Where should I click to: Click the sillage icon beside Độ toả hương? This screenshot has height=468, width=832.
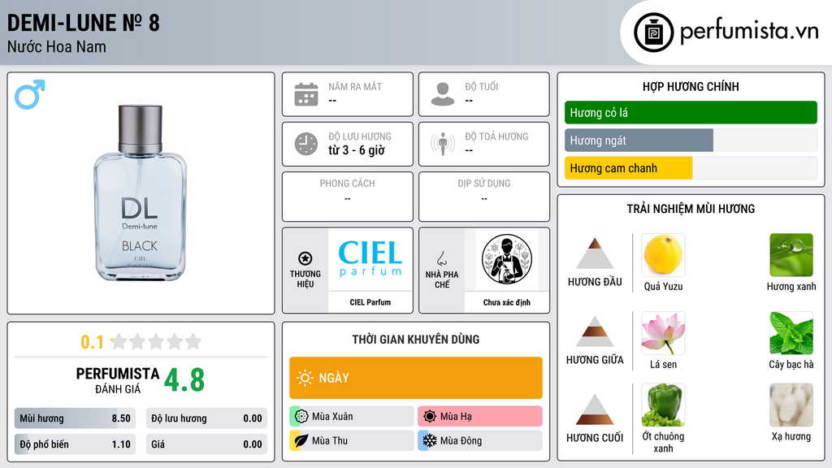click(x=443, y=144)
